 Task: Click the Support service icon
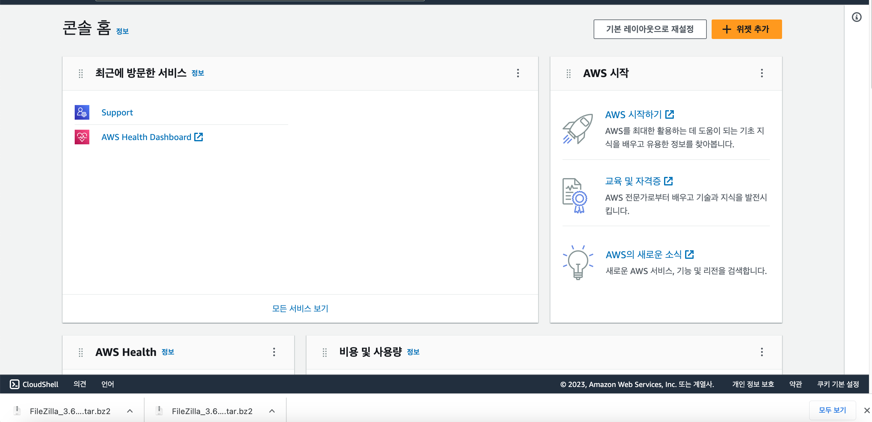coord(82,112)
